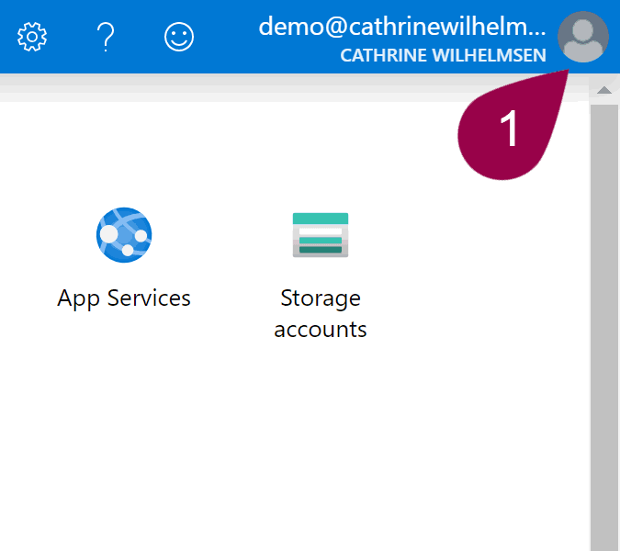The height and width of the screenshot is (551, 620).
Task: Click the gray strip beneath the blue header
Action: click(x=276, y=88)
